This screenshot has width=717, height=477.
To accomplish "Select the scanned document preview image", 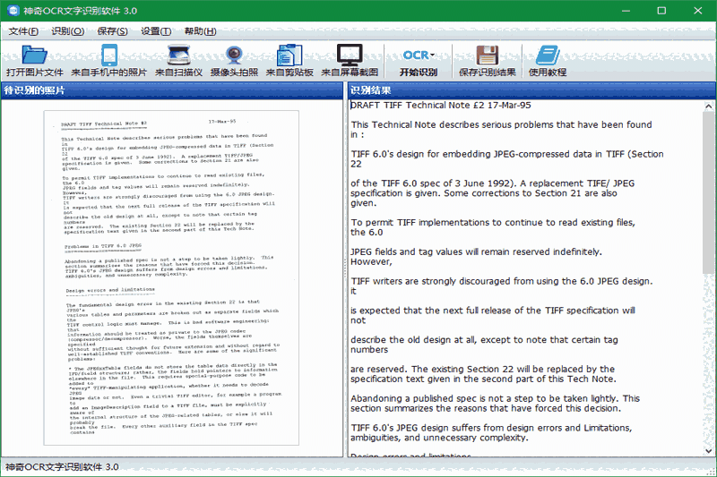I will click(x=171, y=277).
